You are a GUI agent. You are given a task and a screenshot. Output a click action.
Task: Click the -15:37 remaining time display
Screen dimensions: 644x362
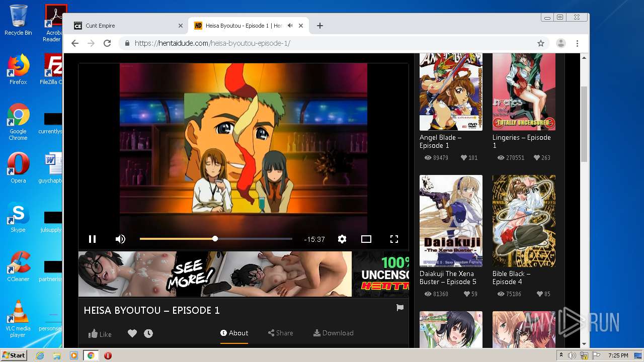tap(314, 239)
